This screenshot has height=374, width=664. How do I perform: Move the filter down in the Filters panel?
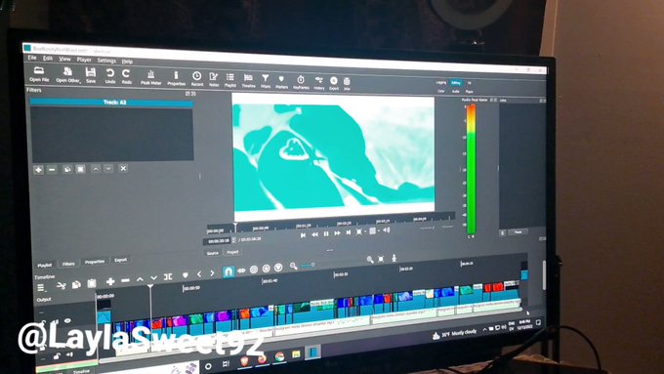tap(108, 169)
